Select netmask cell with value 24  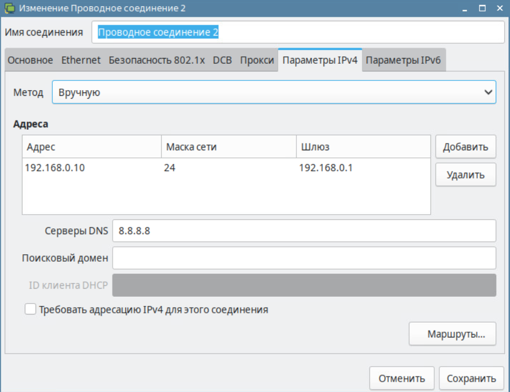pyautogui.click(x=229, y=168)
